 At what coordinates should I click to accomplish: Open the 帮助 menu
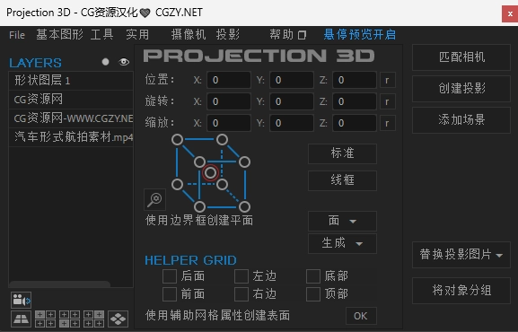click(282, 34)
